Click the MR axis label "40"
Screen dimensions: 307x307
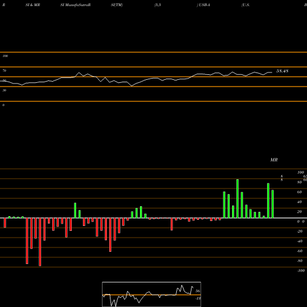click(x=300, y=202)
